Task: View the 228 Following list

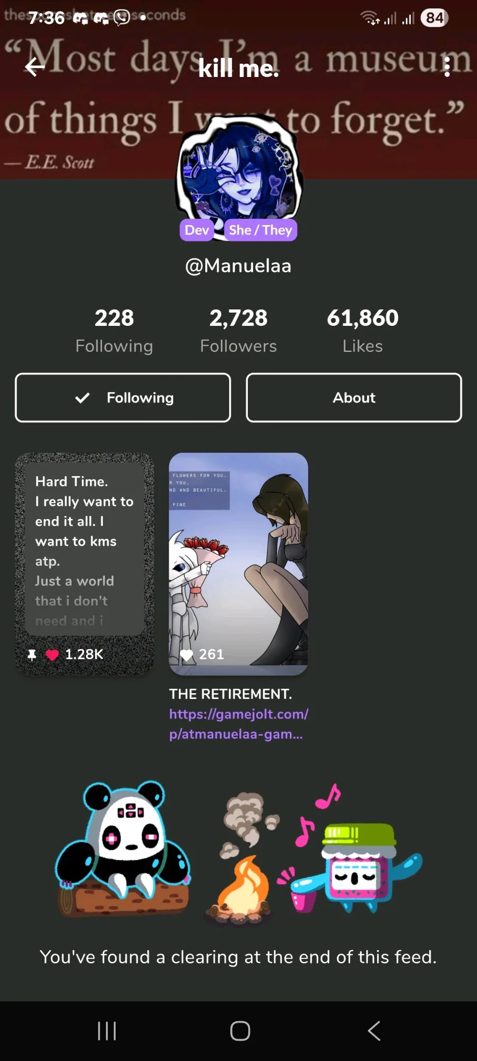Action: (114, 331)
